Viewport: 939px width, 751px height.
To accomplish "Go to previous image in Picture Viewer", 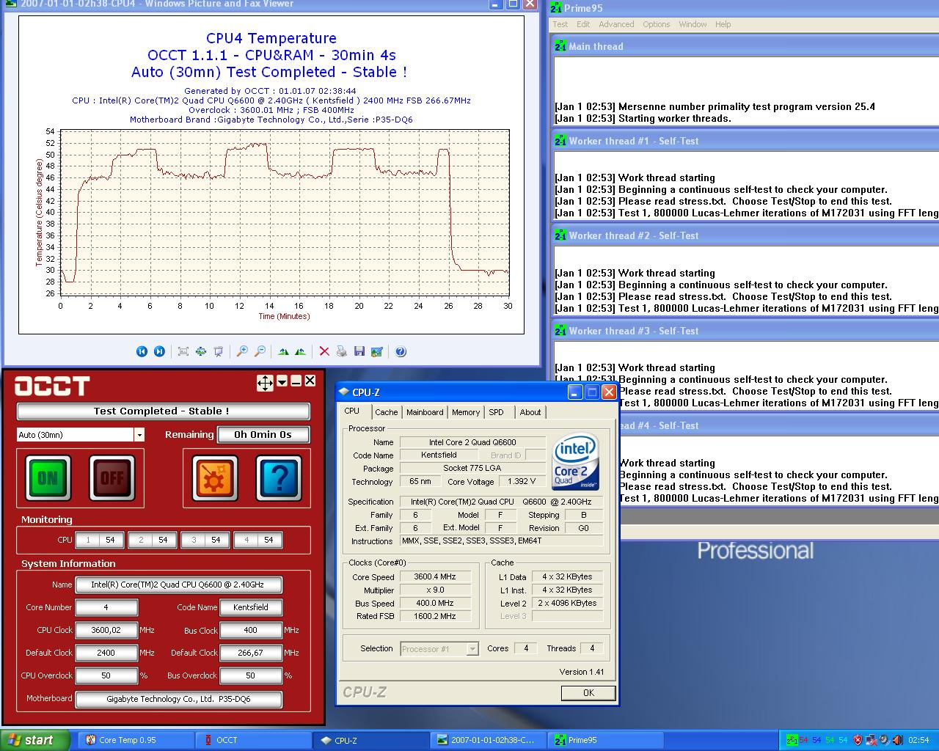I will (142, 352).
